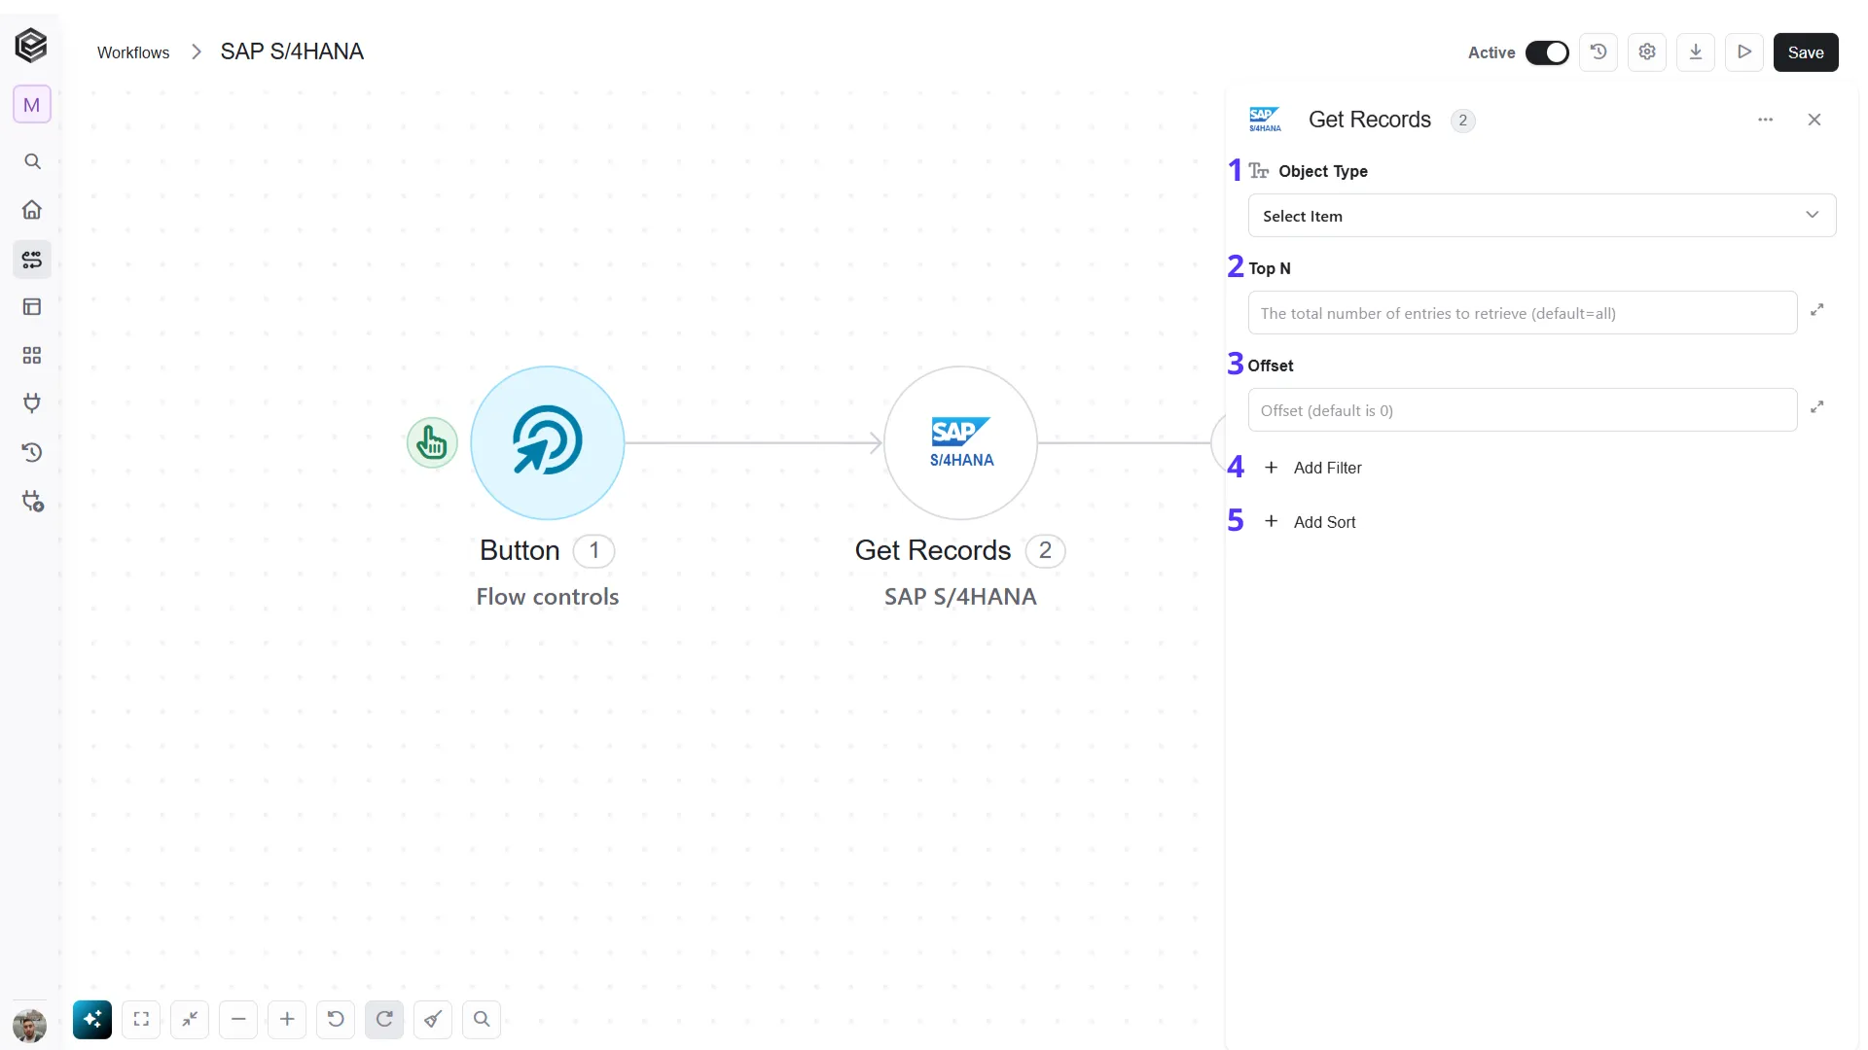1868x1050 pixels.
Task: Click the clean-up brush tool
Action: [433, 1020]
